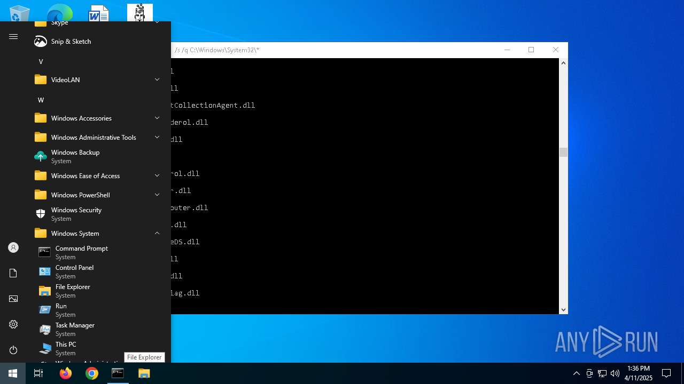Open Snip & Sketch from Start menu
684x384 pixels.
point(96,42)
